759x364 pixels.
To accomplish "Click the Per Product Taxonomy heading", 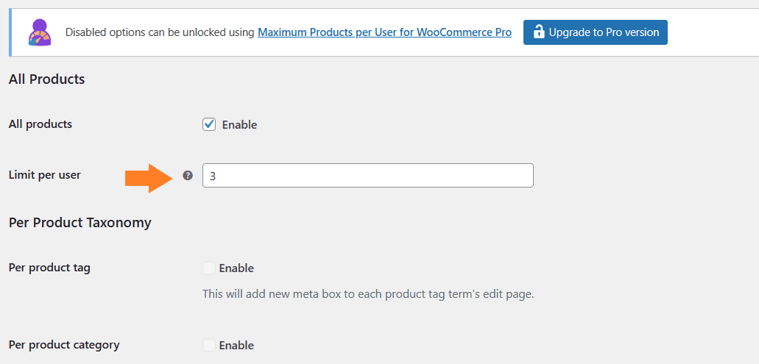I will 80,223.
